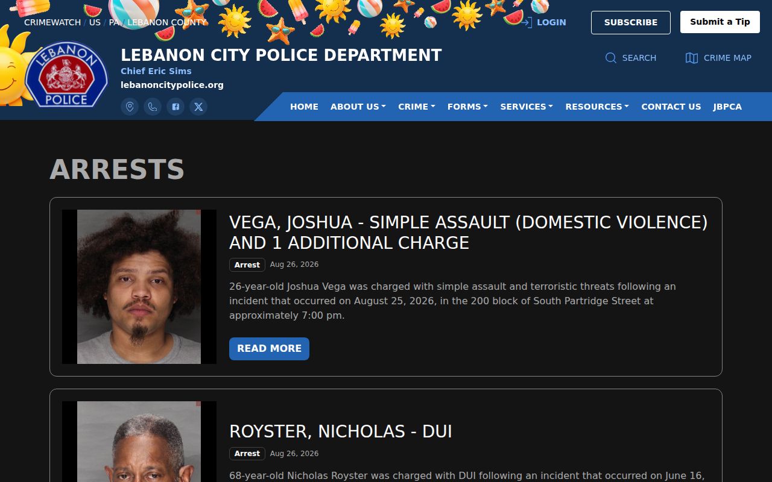The height and width of the screenshot is (482, 772).
Task: Open the department X (Twitter) icon link
Action: [x=198, y=107]
